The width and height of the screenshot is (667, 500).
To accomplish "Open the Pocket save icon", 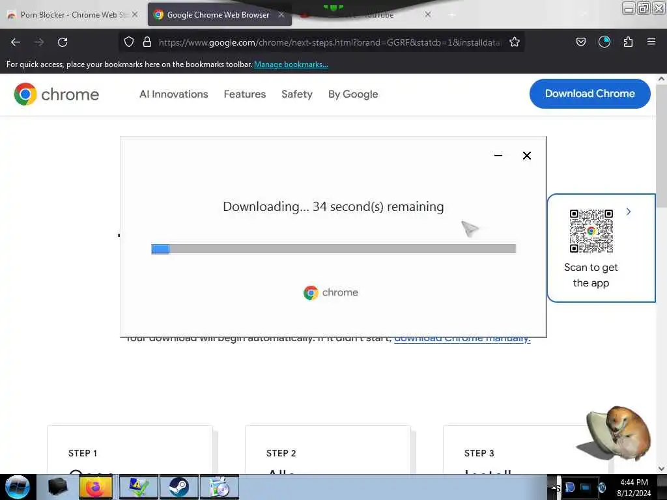I will coord(580,42).
